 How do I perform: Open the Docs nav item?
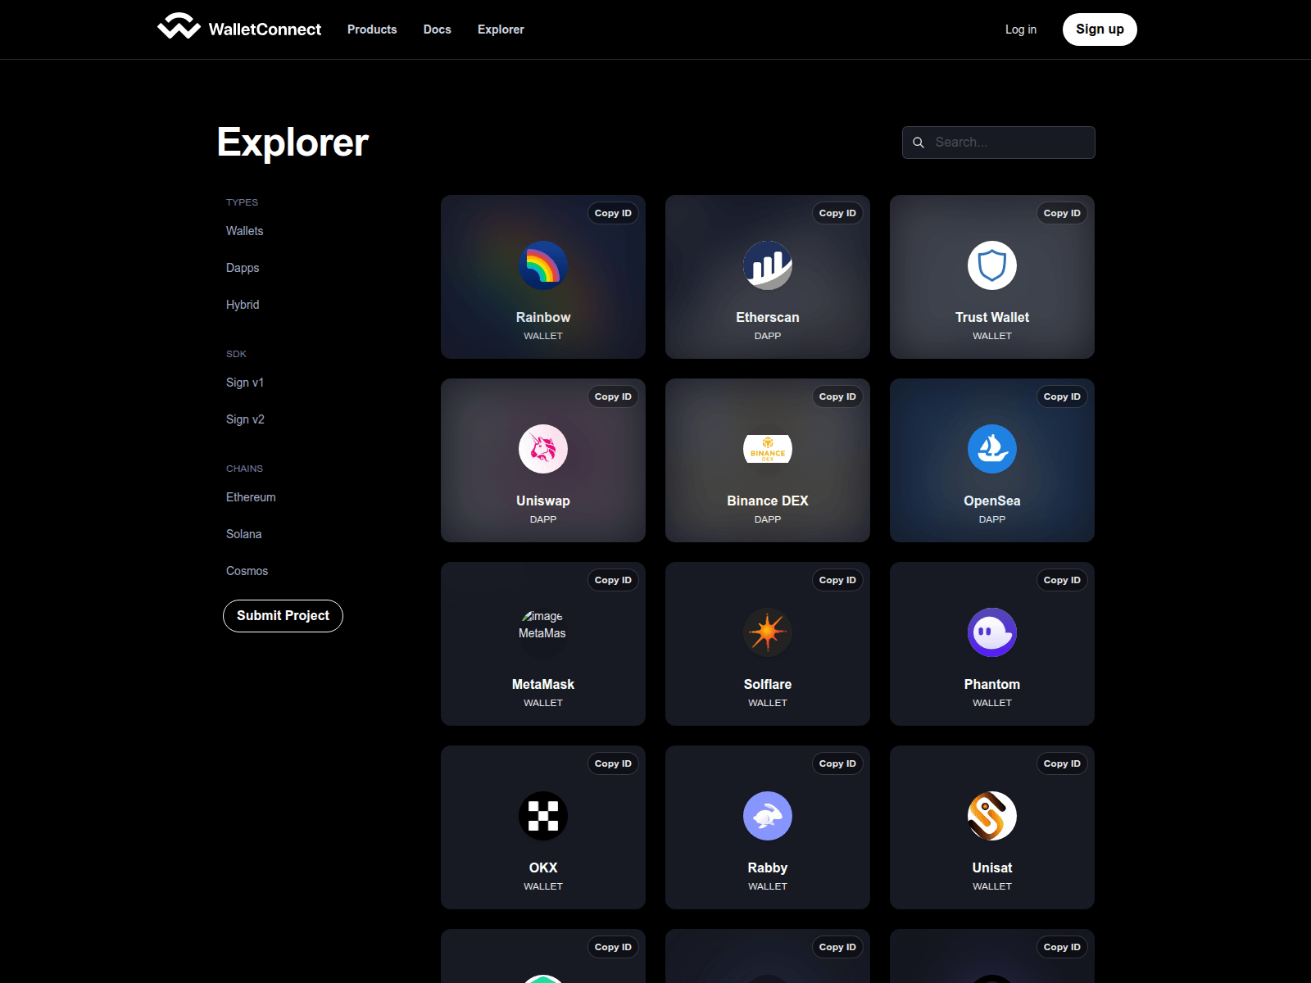pos(438,29)
